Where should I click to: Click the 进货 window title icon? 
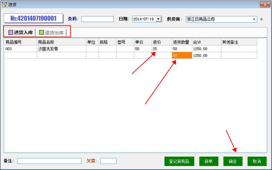4,5
